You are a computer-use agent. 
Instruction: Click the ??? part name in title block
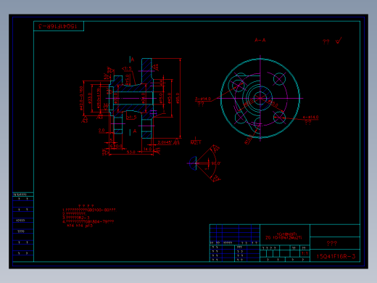tap(331, 243)
